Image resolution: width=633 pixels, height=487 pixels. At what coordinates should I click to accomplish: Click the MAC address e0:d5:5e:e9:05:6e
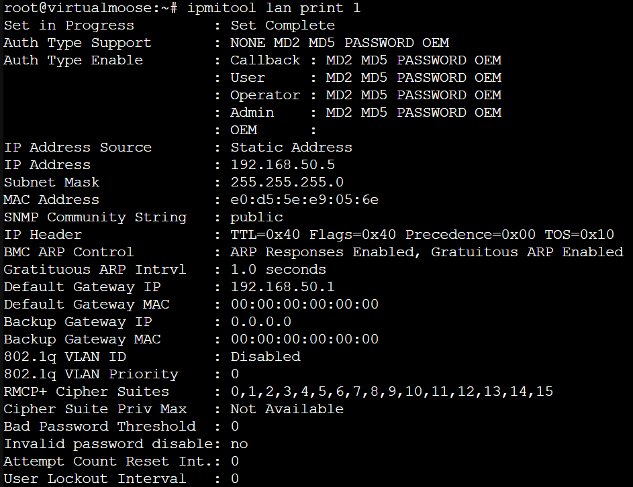pos(304,200)
